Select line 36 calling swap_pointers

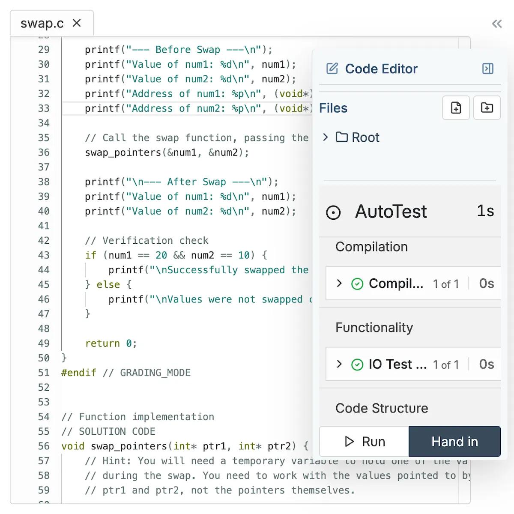[166, 152]
